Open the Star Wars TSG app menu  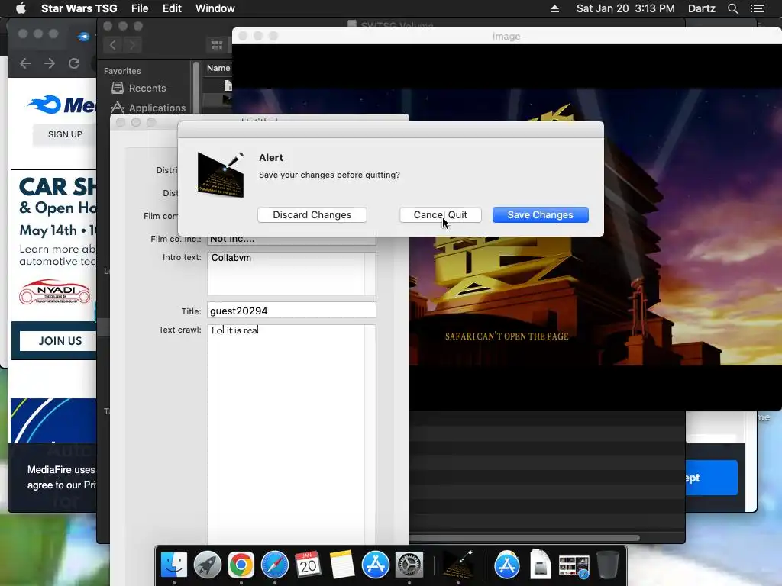[79, 8]
